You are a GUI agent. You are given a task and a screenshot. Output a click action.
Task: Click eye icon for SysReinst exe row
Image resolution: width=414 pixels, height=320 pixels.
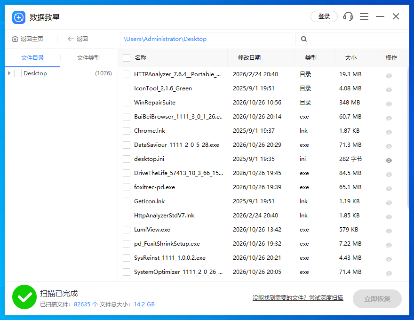pos(389,259)
